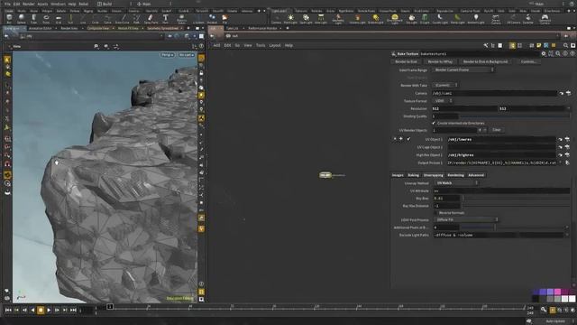The width and height of the screenshot is (577, 325).
Task: Select the File shelf tool
Action: (224, 18)
